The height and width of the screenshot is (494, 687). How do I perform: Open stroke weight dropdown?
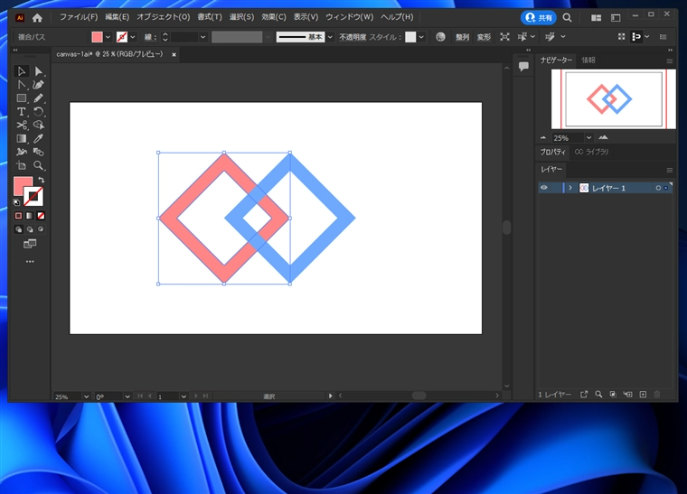coord(202,37)
